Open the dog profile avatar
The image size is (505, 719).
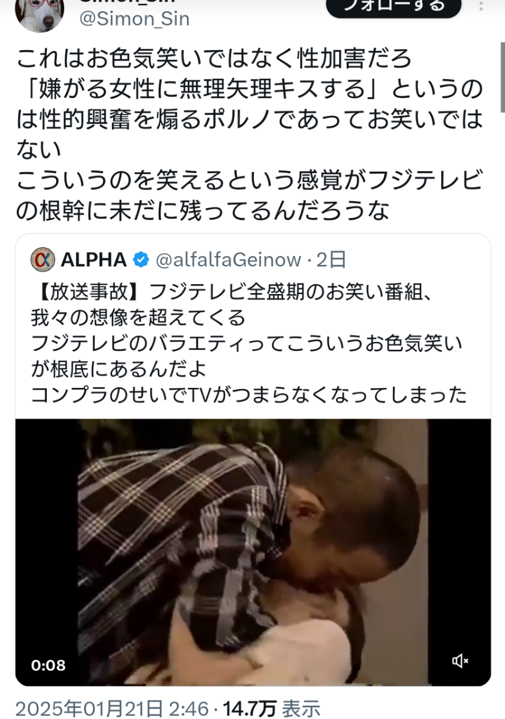click(x=39, y=14)
